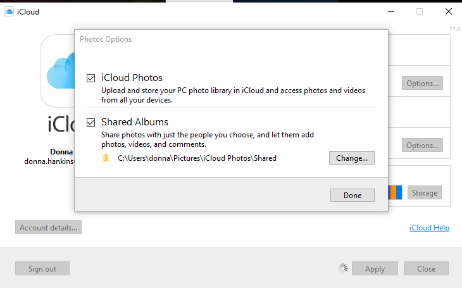
Task: Open the lower Options... button in iCloud window
Action: (422, 145)
